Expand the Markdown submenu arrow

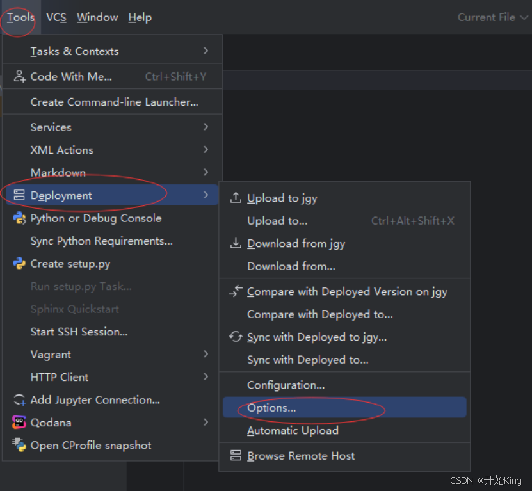[x=206, y=172]
